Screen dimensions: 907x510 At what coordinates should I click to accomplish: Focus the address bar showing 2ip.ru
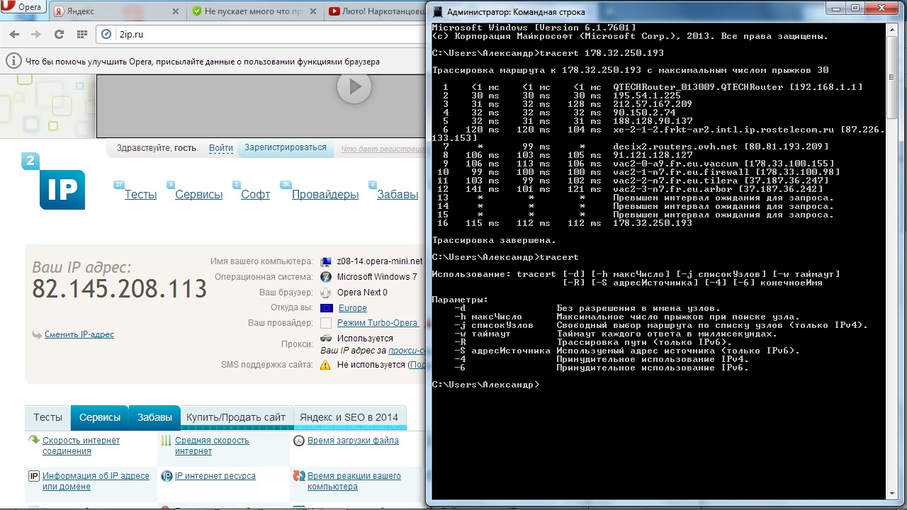coord(261,34)
